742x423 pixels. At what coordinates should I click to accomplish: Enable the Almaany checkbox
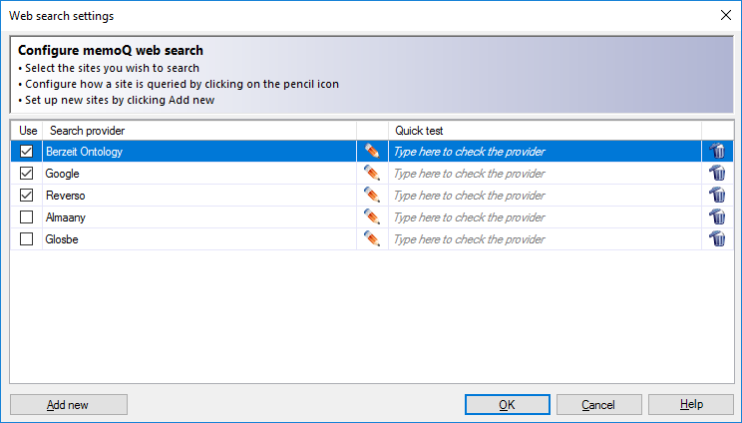click(27, 217)
